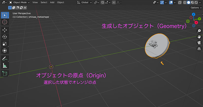Viewport: 203px width, 107px height.
Task: Toggle the snap magnet
Action: pyautogui.click(x=103, y=3)
